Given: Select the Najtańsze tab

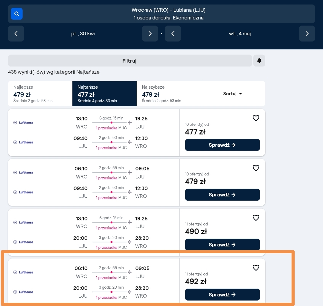Looking at the screenshot, I should pos(104,94).
